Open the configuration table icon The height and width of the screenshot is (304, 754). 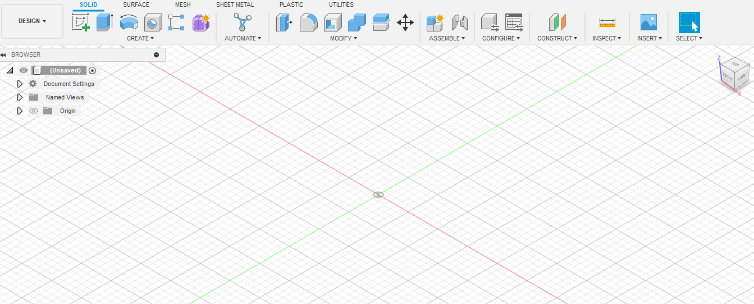click(514, 22)
